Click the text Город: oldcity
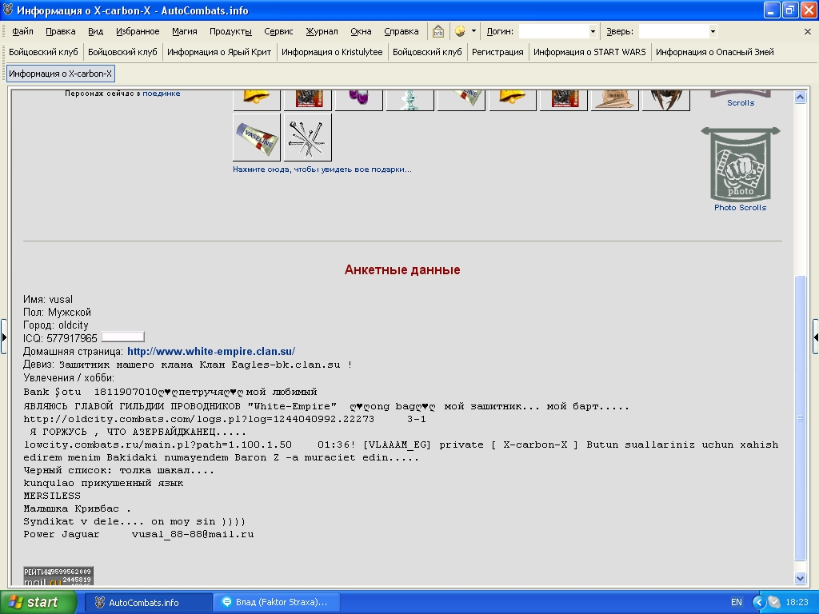This screenshot has height=614, width=819. click(56, 325)
